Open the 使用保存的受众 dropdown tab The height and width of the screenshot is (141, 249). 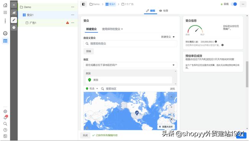point(112,29)
